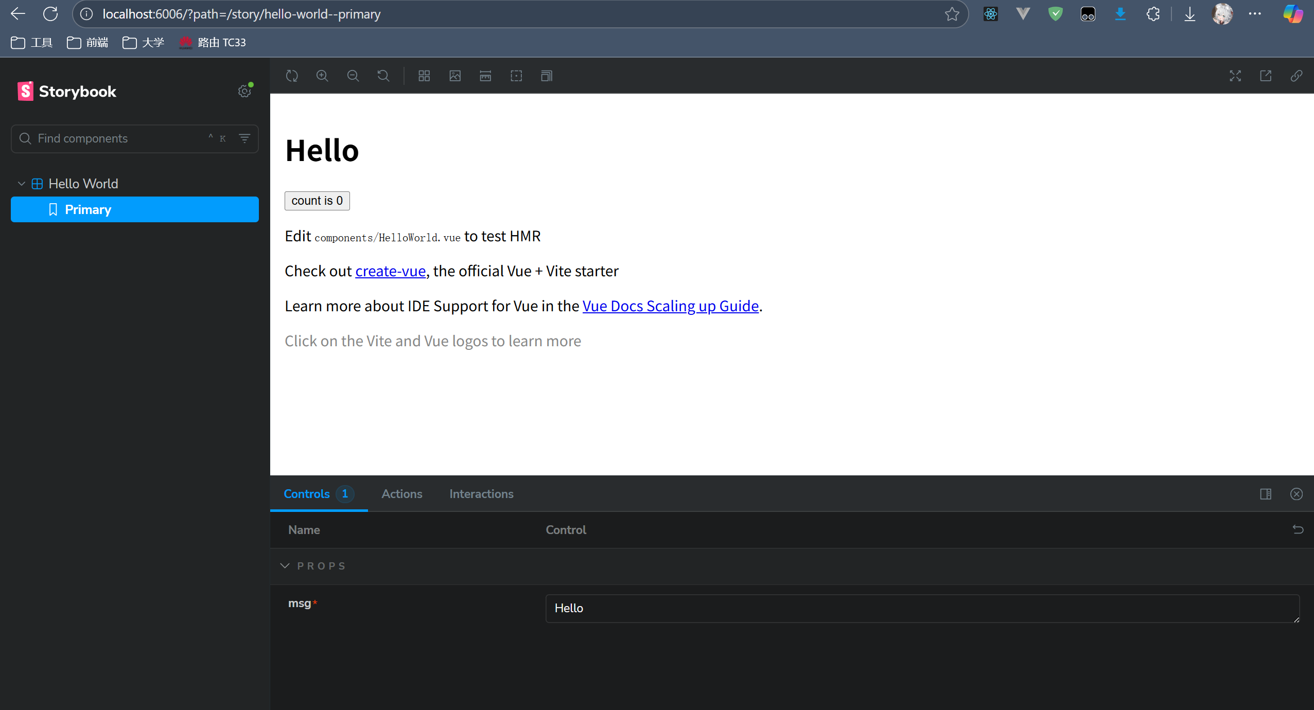Change the preview background color
Image resolution: width=1314 pixels, height=710 pixels.
point(455,76)
